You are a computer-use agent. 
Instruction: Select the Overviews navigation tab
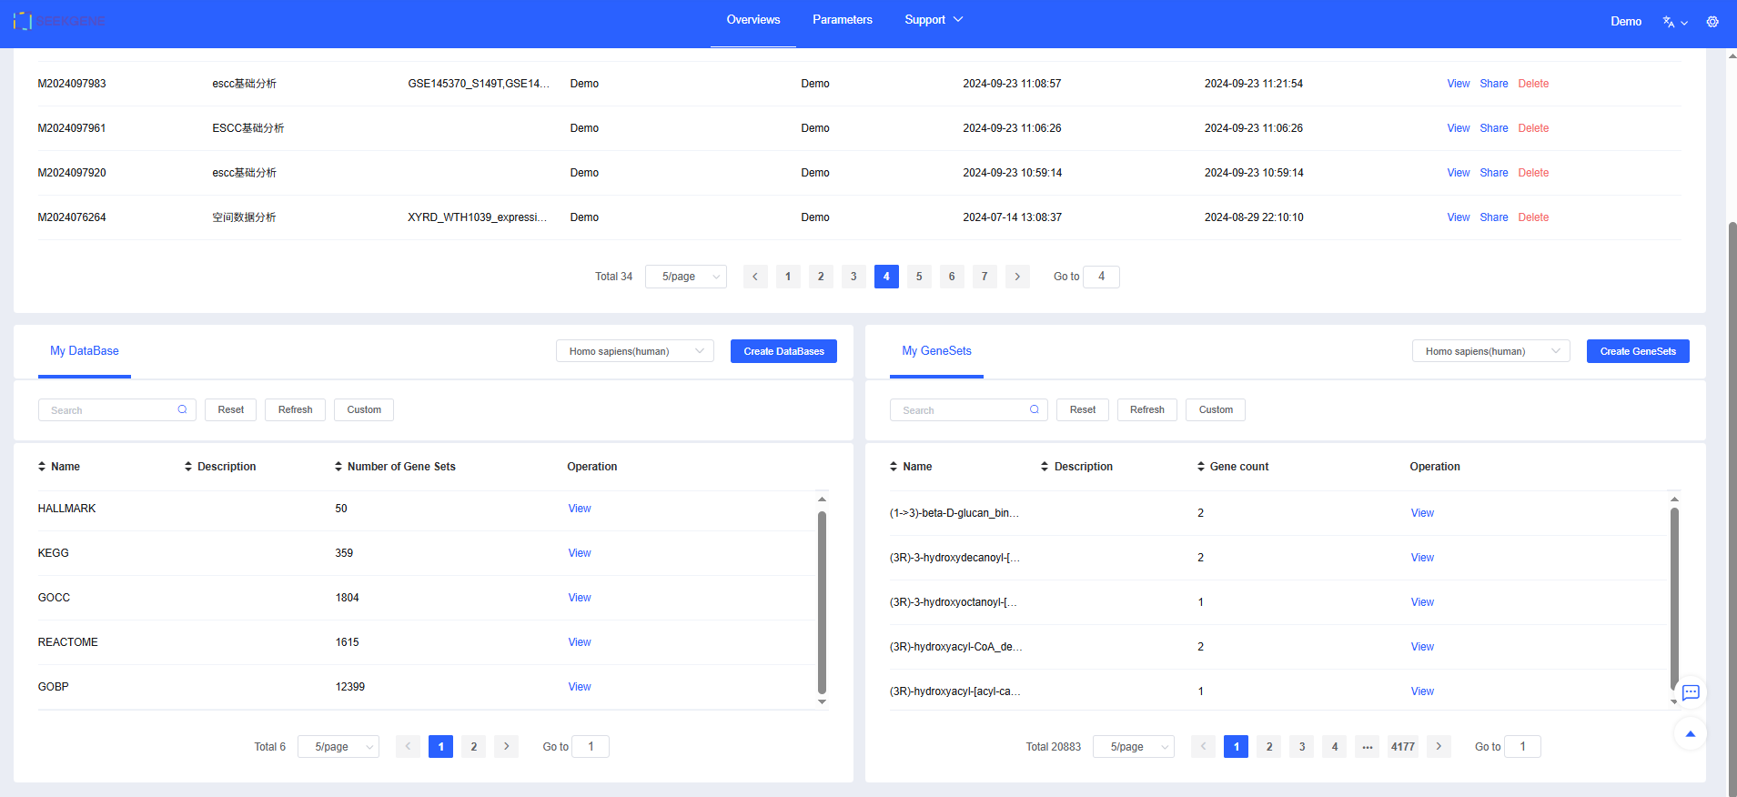tap(752, 20)
